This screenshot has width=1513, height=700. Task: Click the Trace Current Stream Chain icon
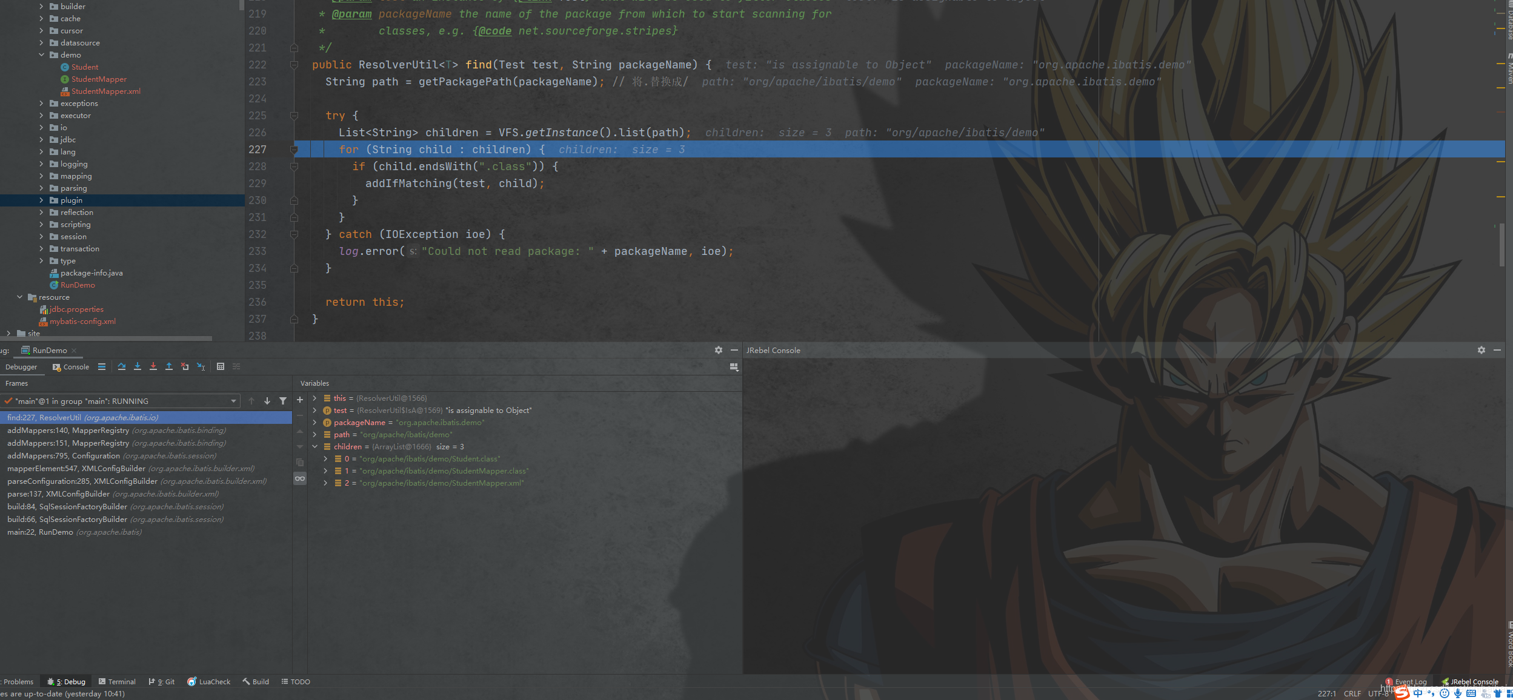pos(236,366)
